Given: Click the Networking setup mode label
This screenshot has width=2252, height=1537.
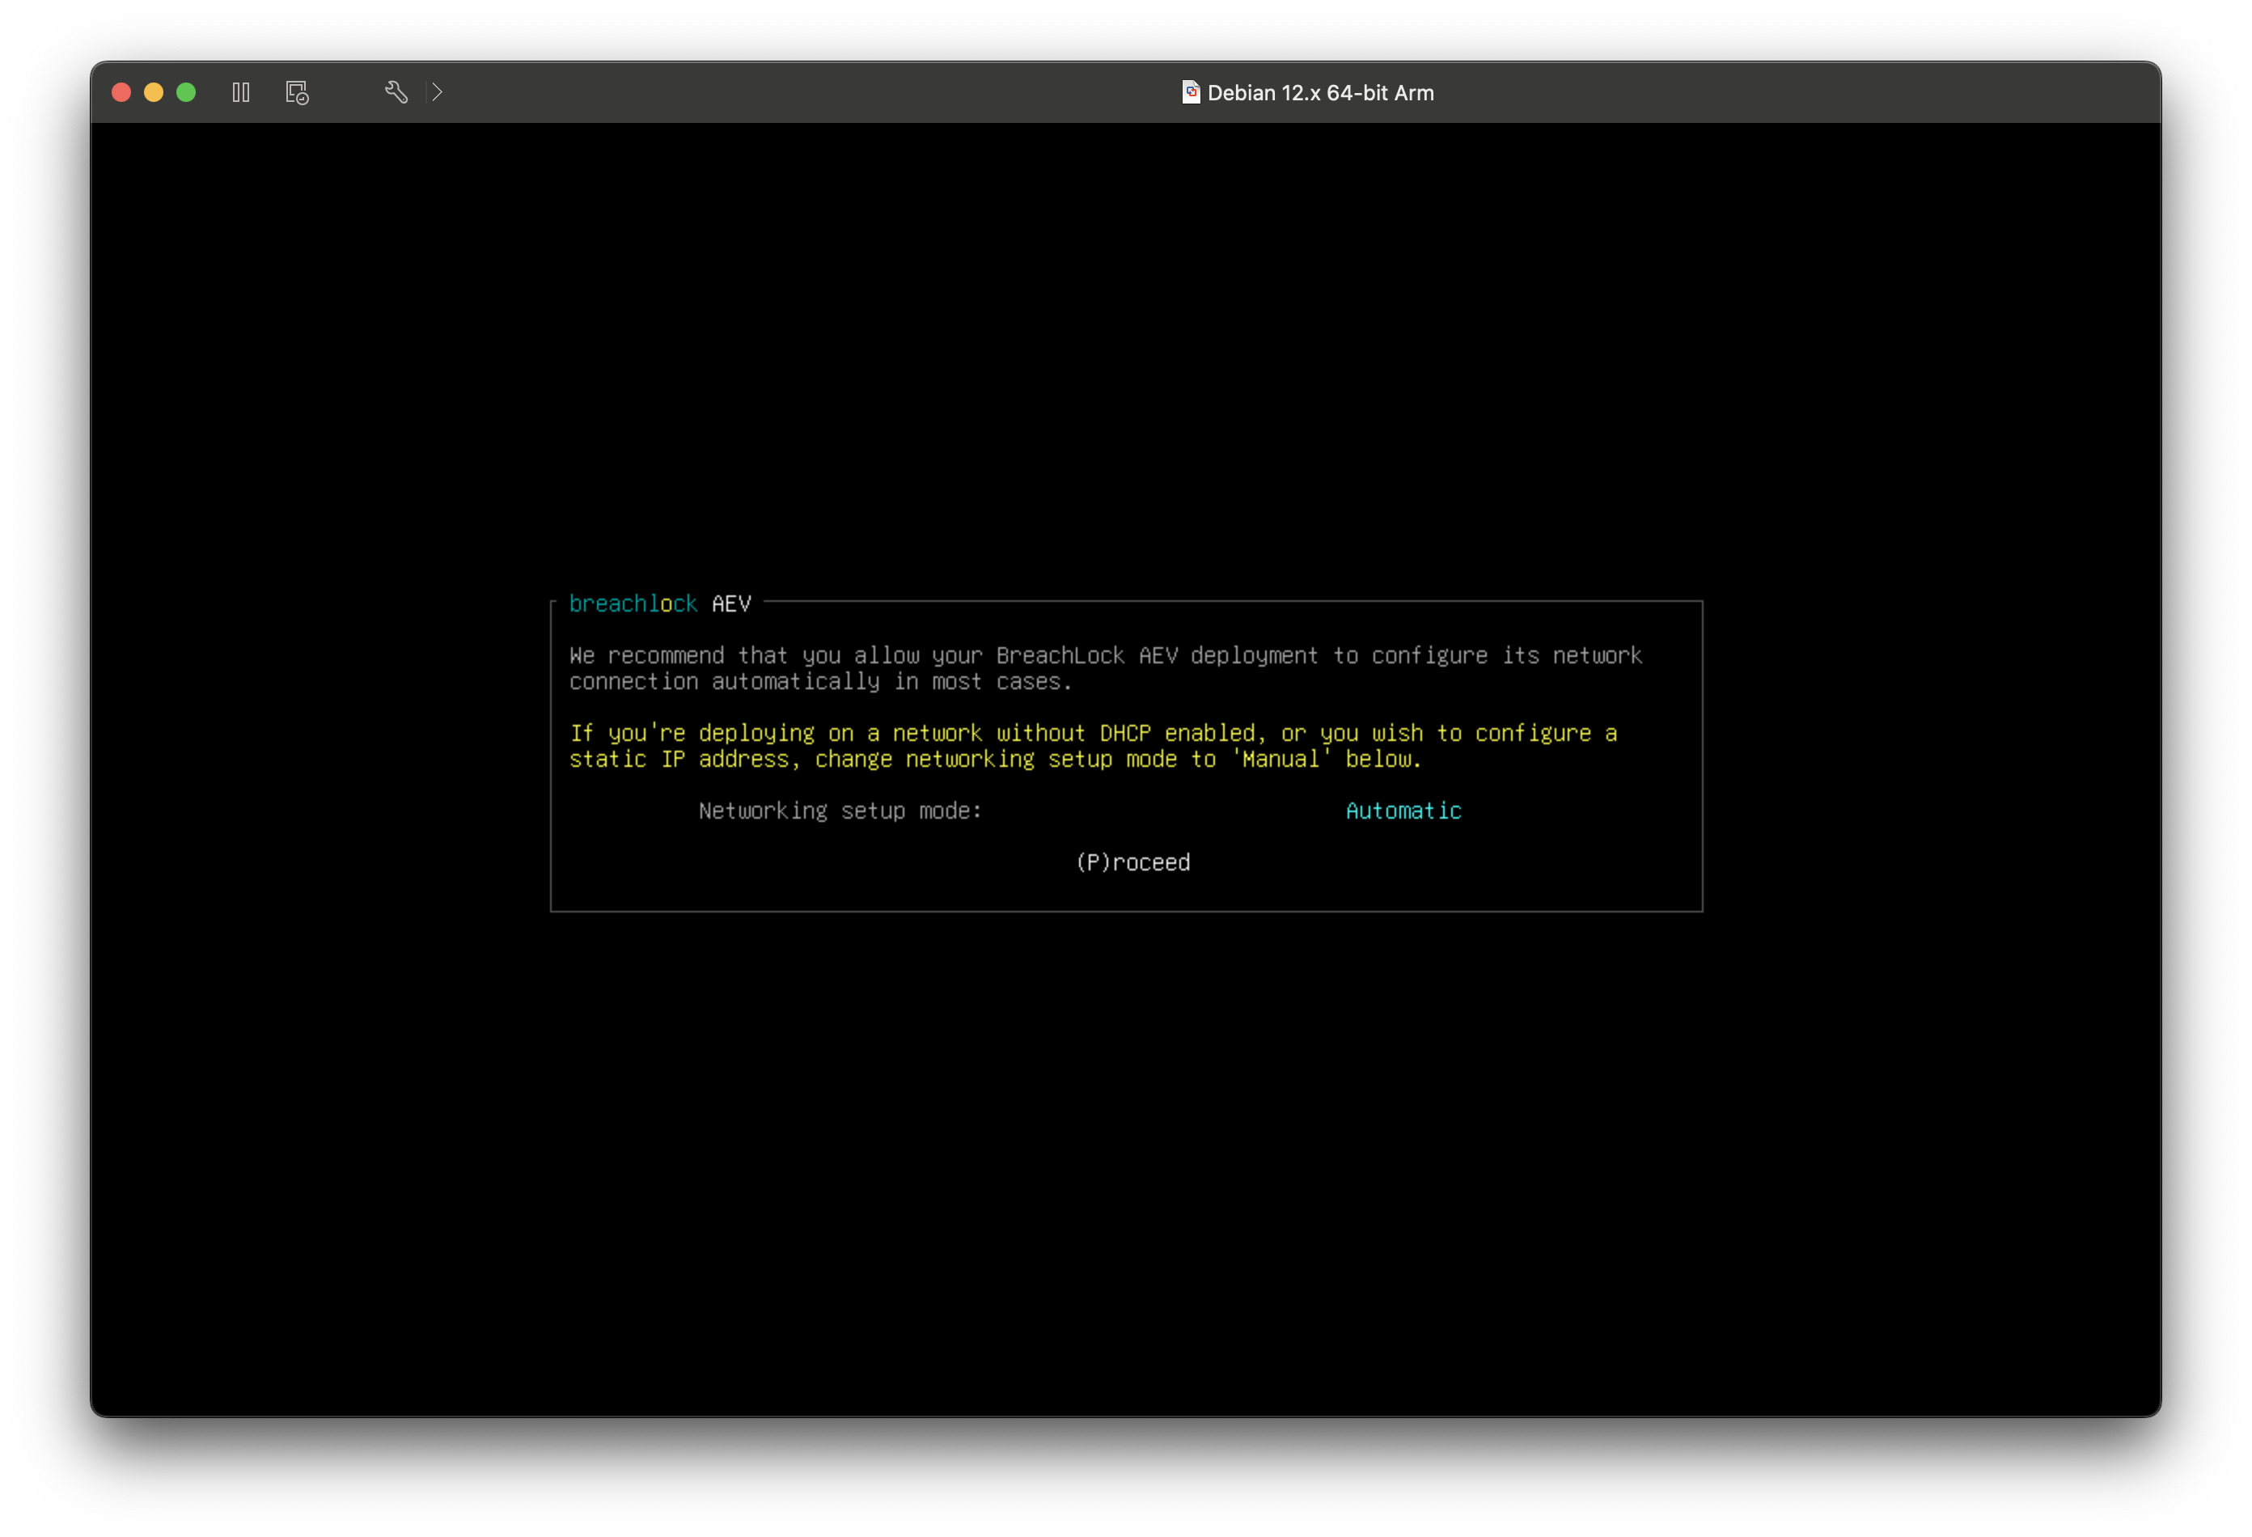Looking at the screenshot, I should (x=840, y=811).
